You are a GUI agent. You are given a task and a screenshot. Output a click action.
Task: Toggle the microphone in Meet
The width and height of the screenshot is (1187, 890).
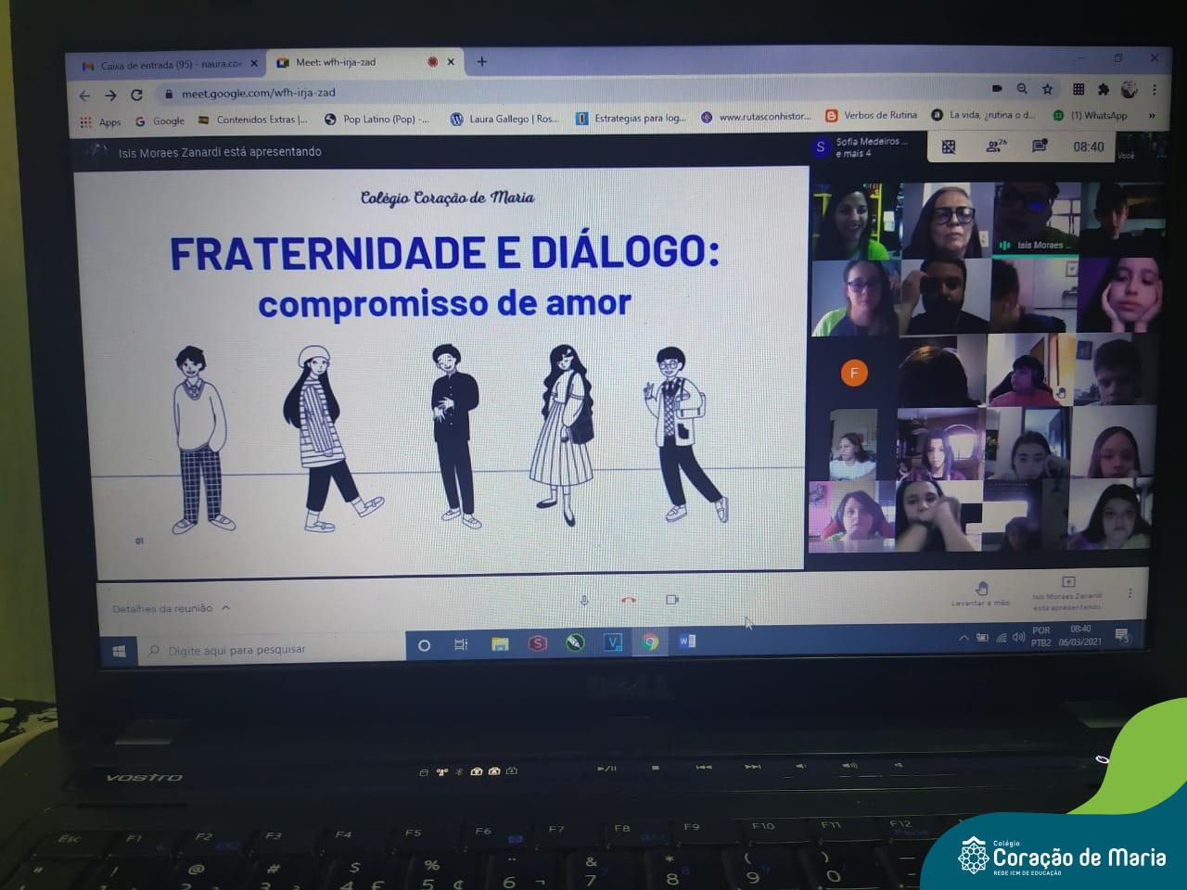pos(584,600)
